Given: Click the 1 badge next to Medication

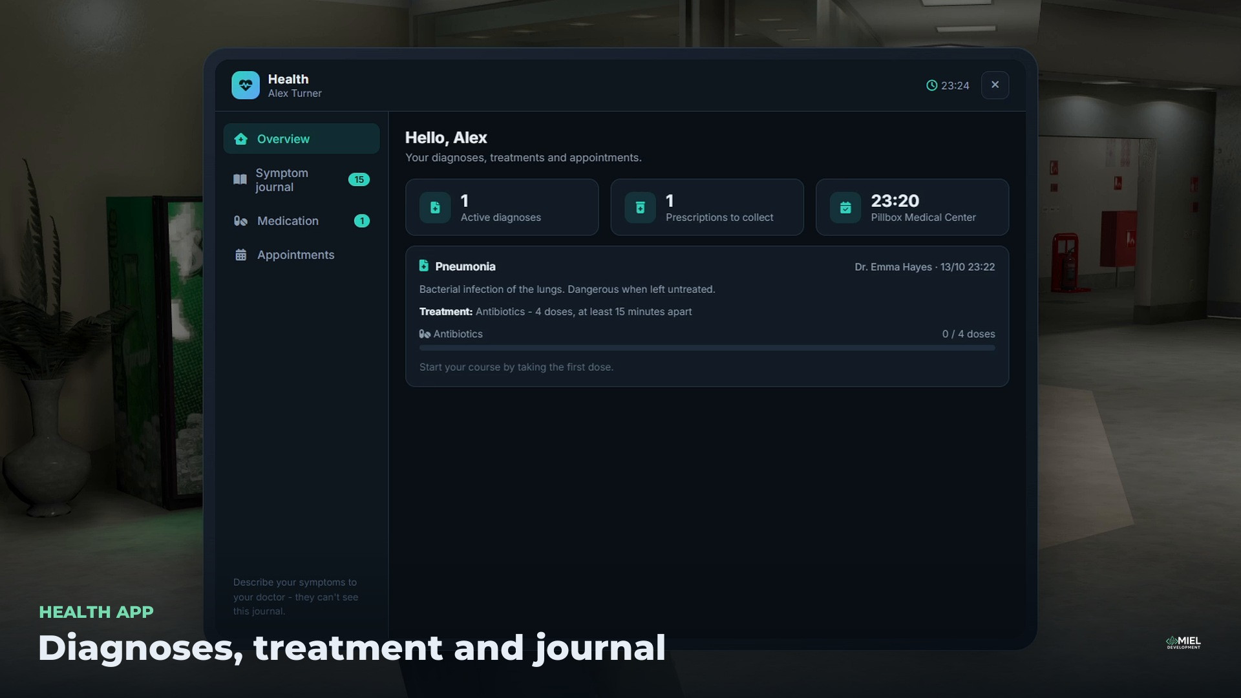Looking at the screenshot, I should tap(362, 221).
